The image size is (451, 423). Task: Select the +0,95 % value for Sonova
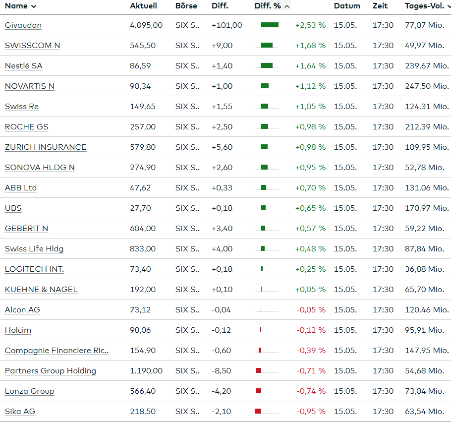click(310, 168)
